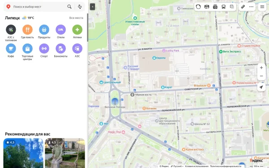Screen dimensions: 269x168
Task: Open 'Условия использования' footer link
Action: [197, 166]
